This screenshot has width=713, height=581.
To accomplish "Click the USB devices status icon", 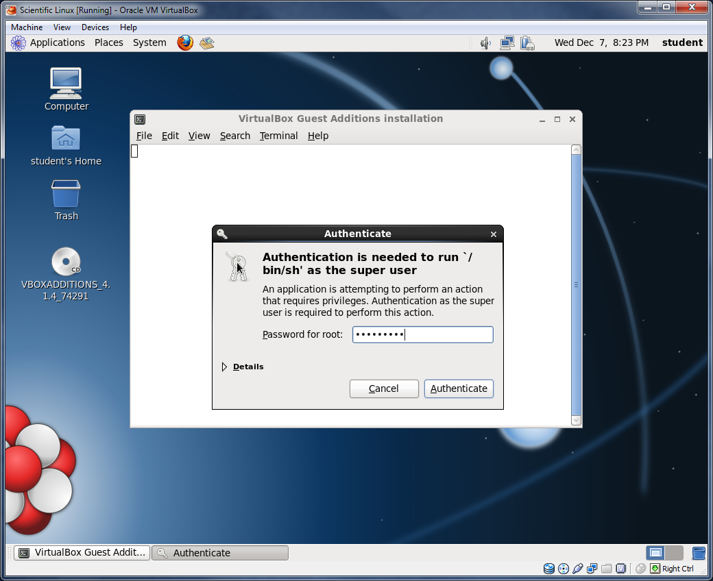I will click(x=577, y=568).
